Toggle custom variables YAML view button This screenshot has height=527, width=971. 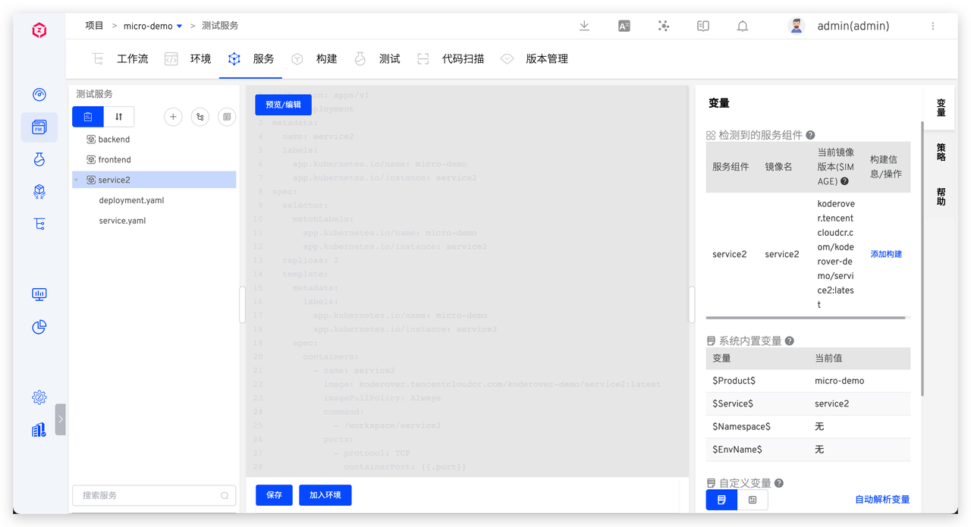[753, 500]
